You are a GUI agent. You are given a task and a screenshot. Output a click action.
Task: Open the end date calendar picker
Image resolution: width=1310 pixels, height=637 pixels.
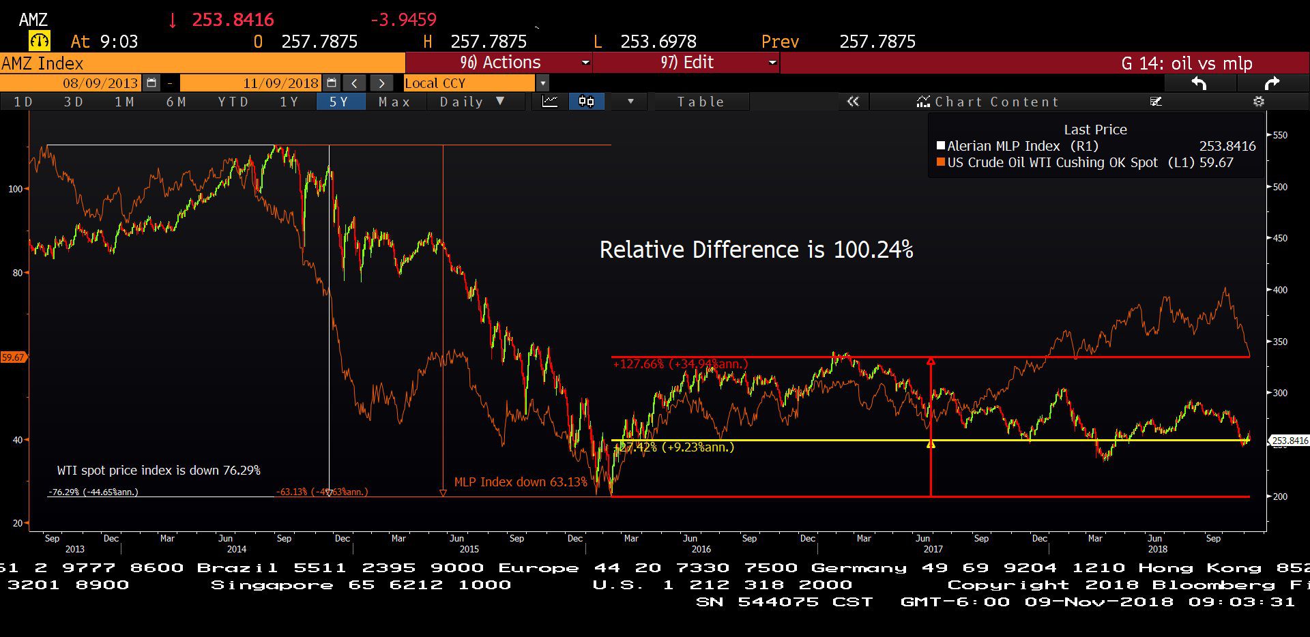tap(332, 83)
